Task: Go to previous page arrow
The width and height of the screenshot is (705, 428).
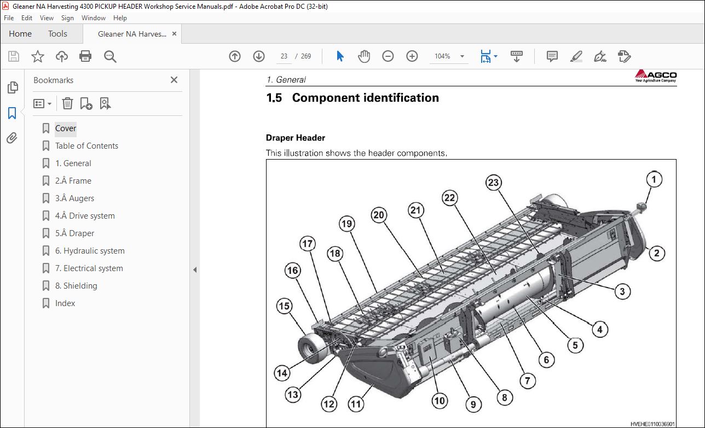Action: coord(235,56)
